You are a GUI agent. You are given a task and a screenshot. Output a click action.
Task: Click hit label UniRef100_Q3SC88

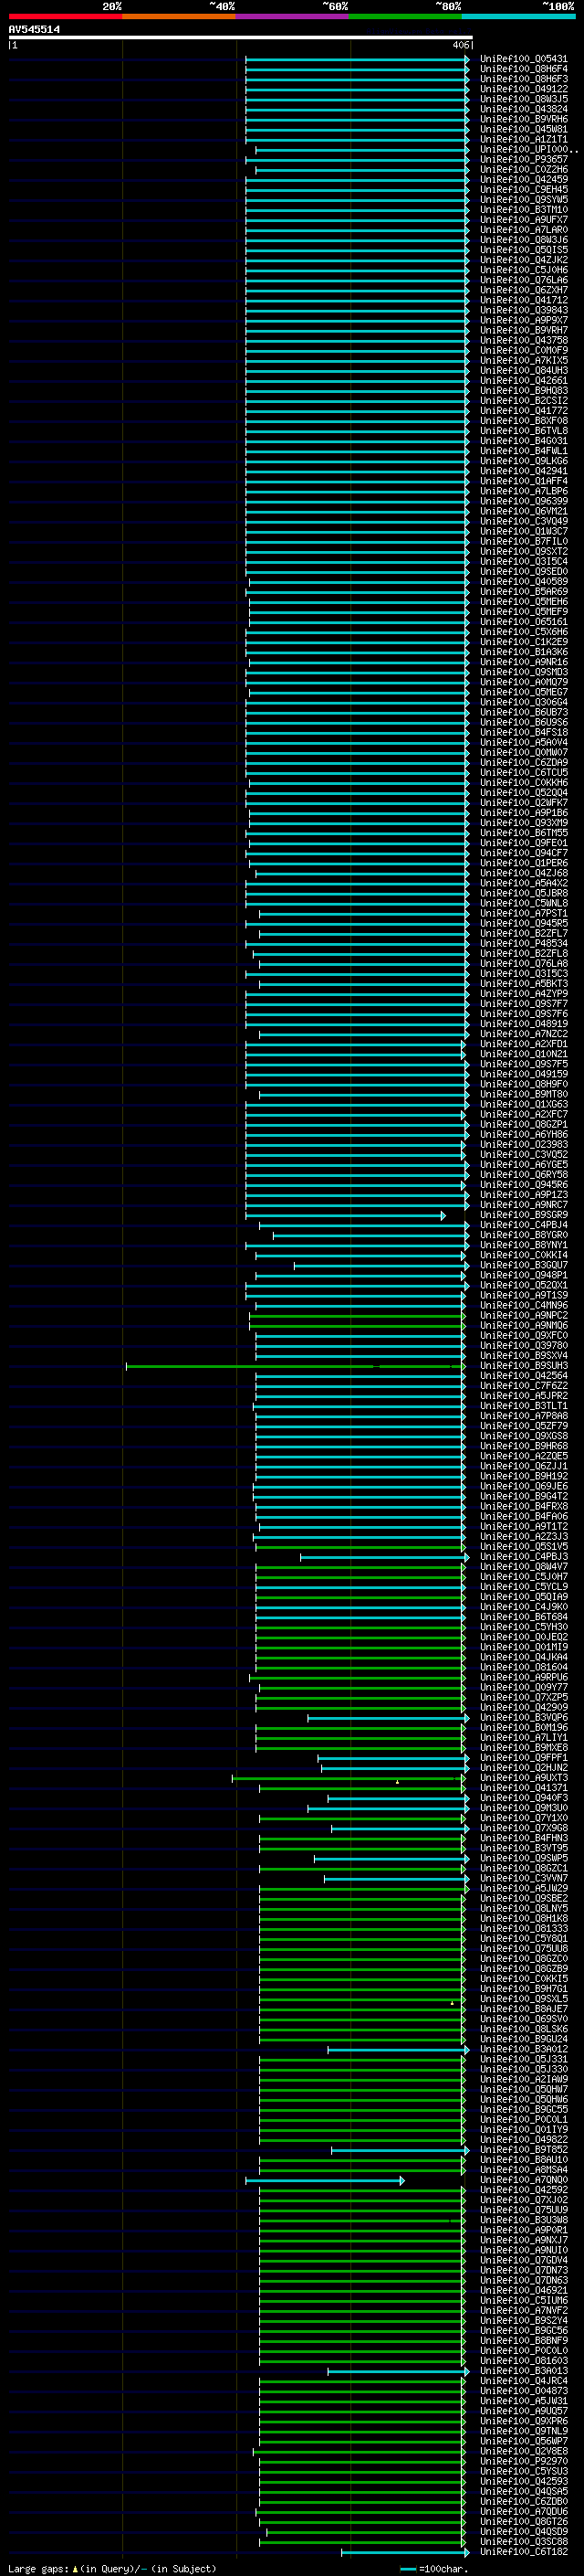click(x=523, y=2542)
